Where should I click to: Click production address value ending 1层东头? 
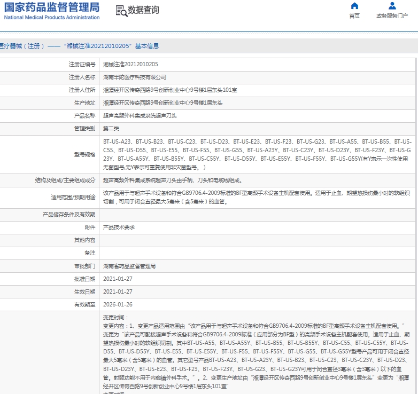pos(162,103)
